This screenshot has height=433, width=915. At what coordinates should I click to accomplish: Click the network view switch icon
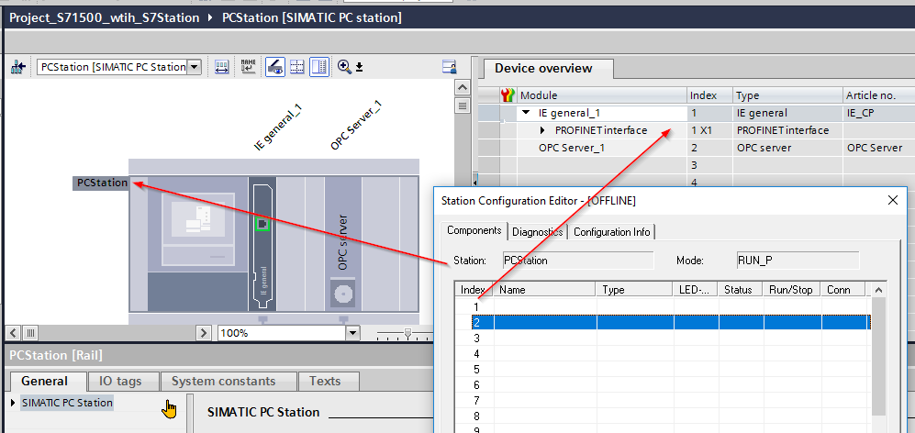point(18,67)
